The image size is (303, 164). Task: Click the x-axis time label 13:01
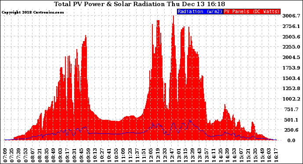tap(179, 155)
